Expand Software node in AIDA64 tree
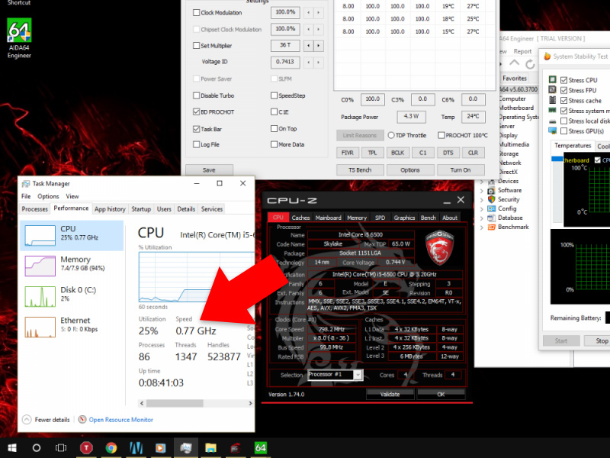The image size is (610, 458). [x=482, y=190]
